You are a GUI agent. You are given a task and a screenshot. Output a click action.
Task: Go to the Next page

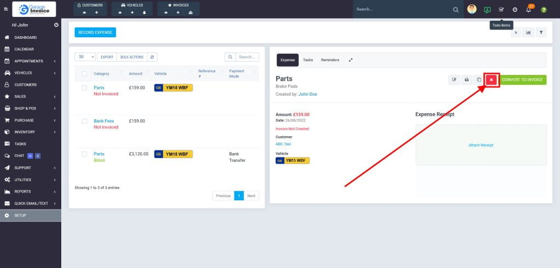[x=252, y=196]
